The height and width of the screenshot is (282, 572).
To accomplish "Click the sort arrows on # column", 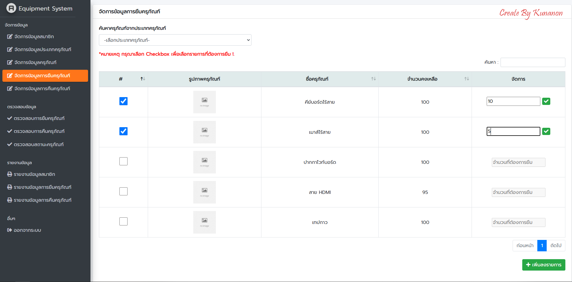I will pos(143,79).
